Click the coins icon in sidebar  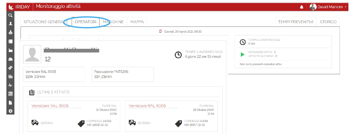[10, 77]
